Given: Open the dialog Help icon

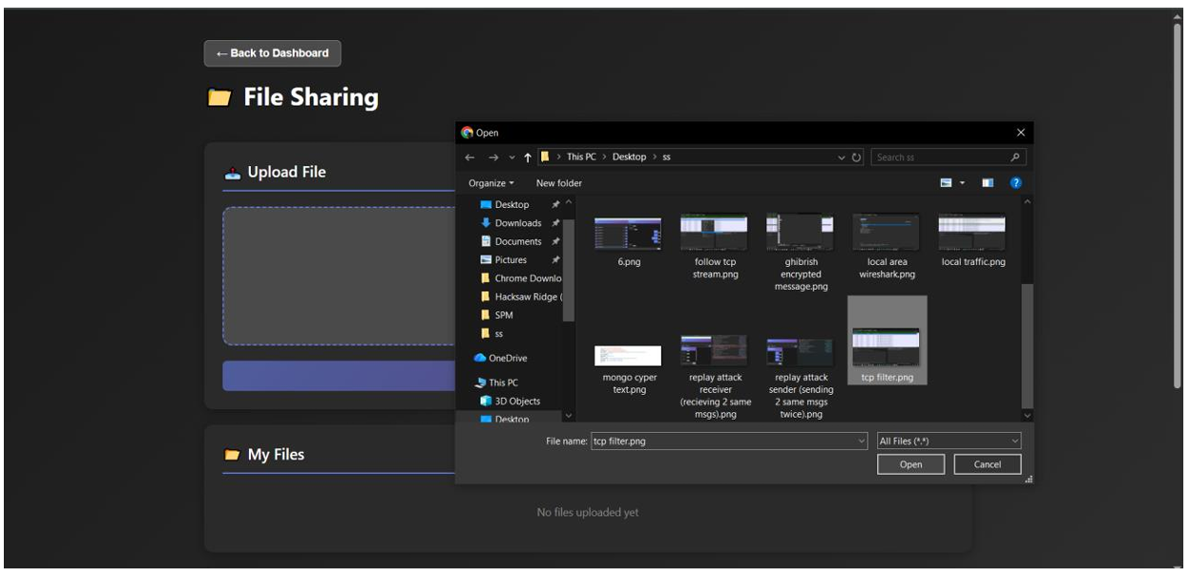Looking at the screenshot, I should (1015, 183).
